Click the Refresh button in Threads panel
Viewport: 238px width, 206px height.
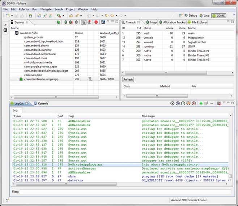pos(128,80)
